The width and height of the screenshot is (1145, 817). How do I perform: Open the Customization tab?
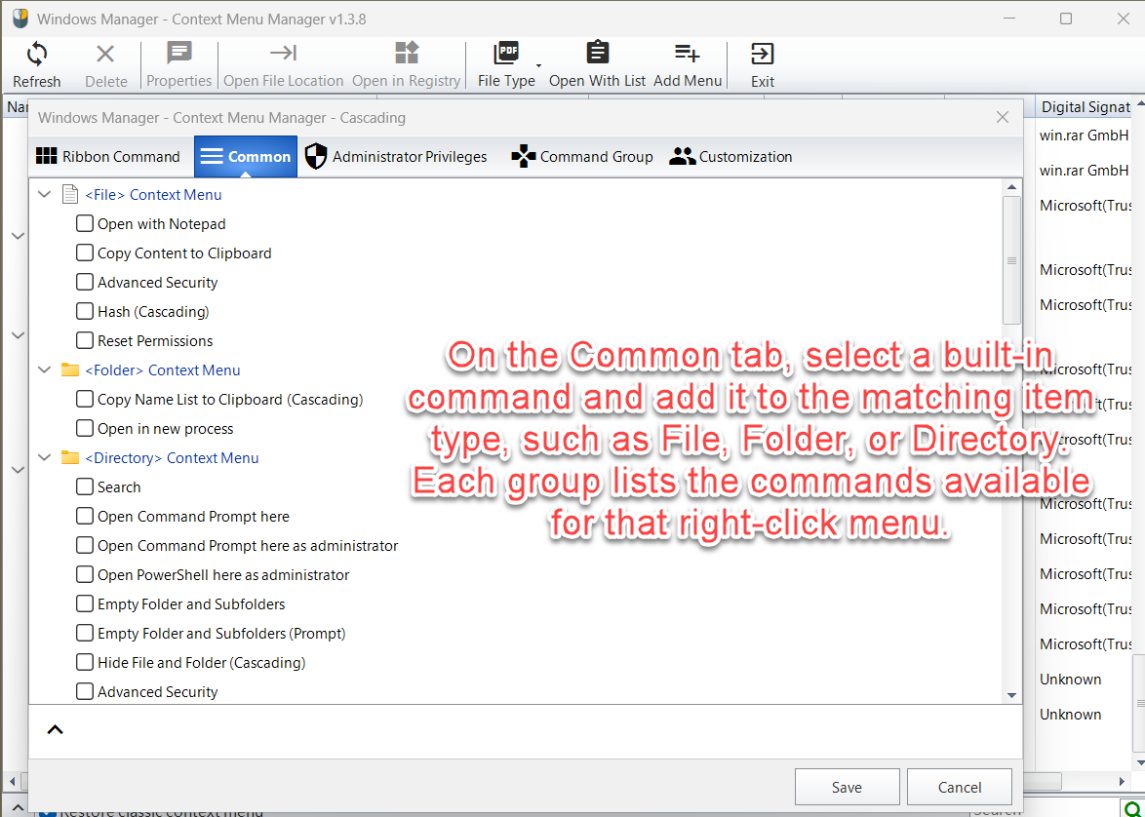point(730,156)
